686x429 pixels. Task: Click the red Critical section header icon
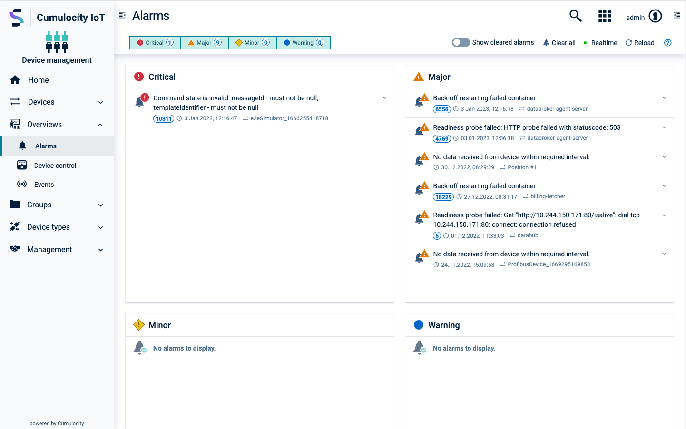pos(139,77)
